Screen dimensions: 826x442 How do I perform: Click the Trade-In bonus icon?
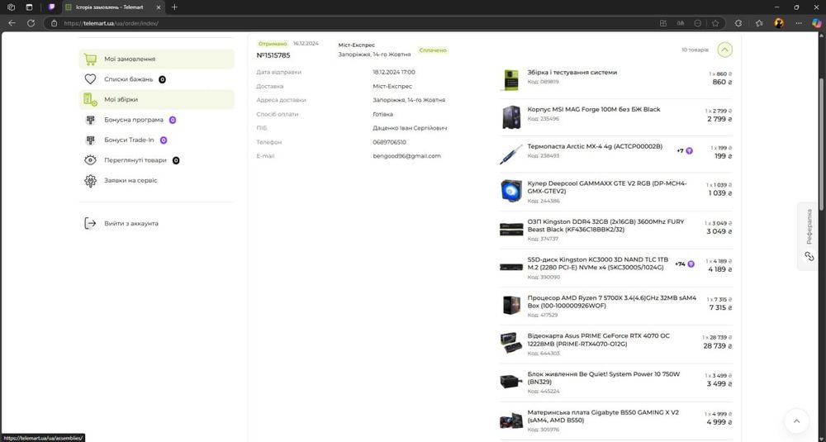point(90,140)
